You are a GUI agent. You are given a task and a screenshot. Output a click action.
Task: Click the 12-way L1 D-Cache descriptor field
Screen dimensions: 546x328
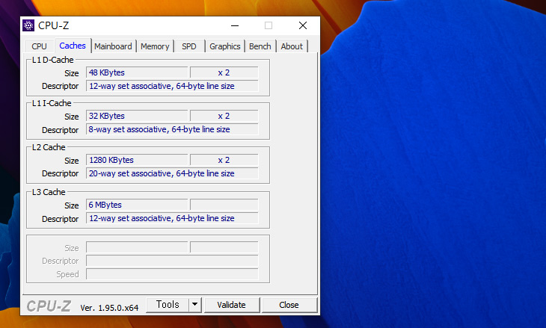tap(172, 86)
